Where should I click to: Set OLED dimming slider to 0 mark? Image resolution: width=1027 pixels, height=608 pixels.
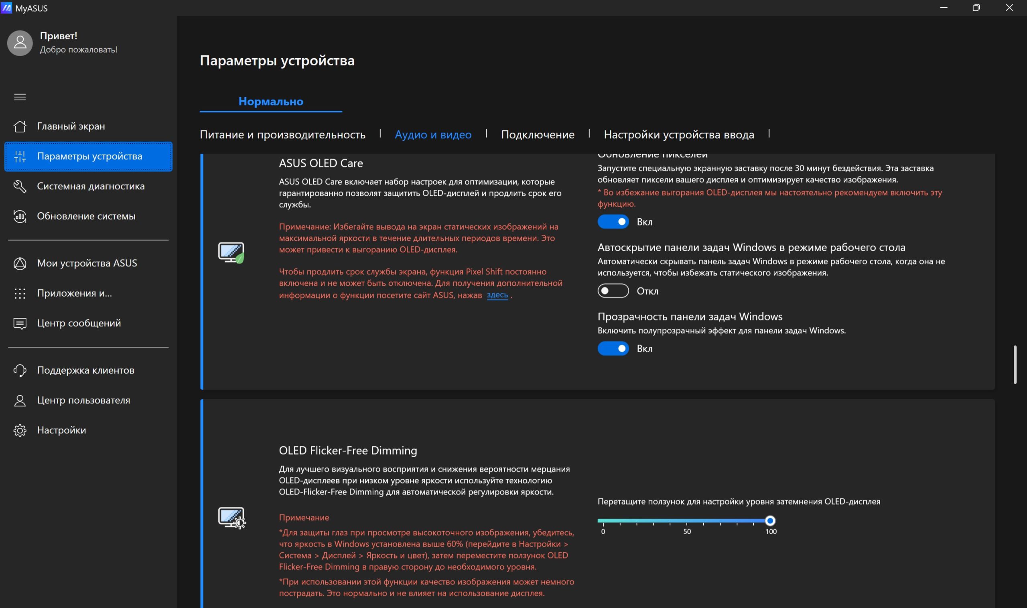pyautogui.click(x=603, y=521)
